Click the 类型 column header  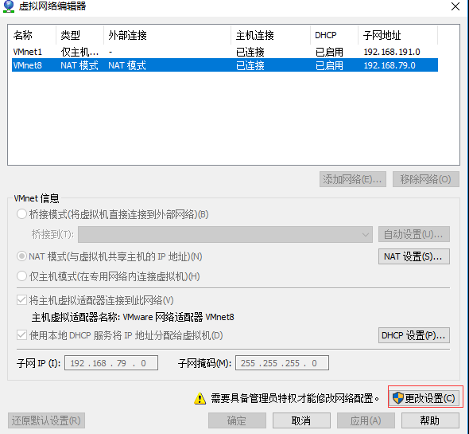[79, 35]
